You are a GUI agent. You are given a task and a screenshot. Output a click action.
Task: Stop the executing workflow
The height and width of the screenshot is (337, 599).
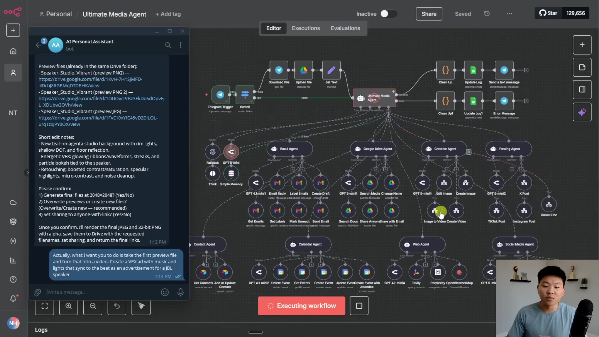tap(359, 306)
